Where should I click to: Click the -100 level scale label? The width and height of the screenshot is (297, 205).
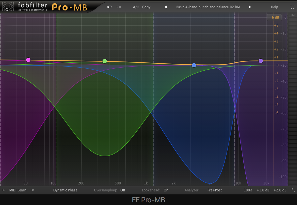click(282, 177)
